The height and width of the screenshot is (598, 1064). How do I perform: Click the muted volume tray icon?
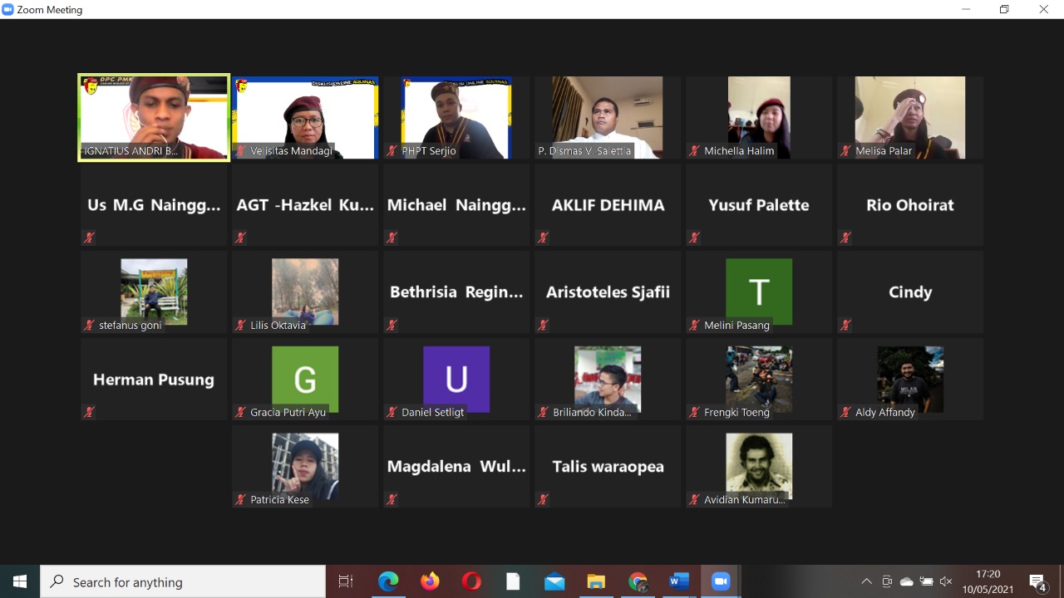click(x=946, y=582)
